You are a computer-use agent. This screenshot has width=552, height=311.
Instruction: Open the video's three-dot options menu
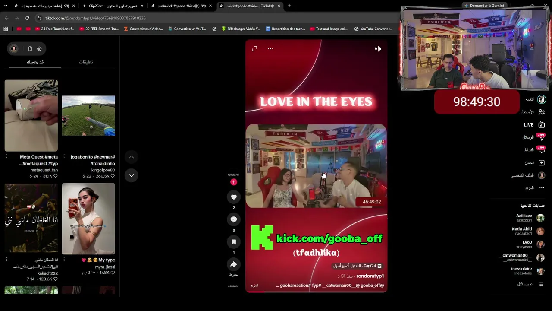pyautogui.click(x=270, y=49)
